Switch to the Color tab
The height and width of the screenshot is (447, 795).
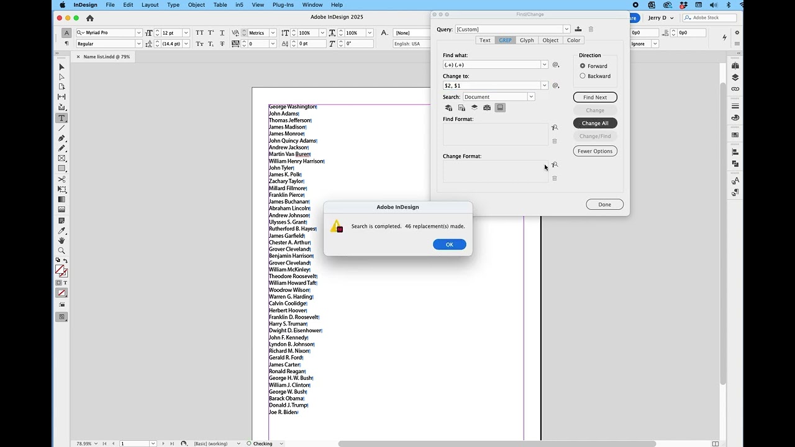coord(573,40)
